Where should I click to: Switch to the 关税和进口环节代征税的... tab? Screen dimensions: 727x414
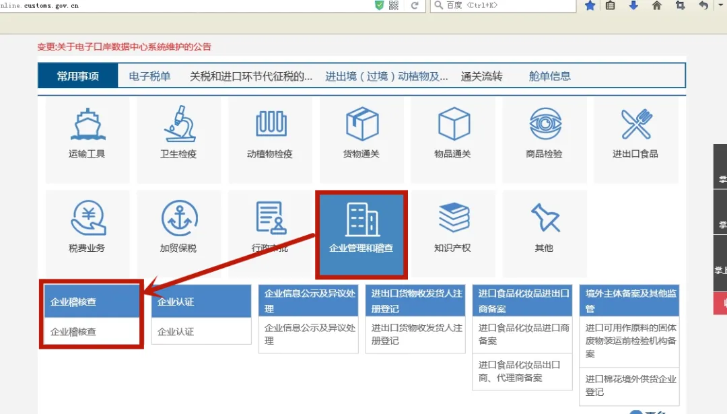[251, 76]
